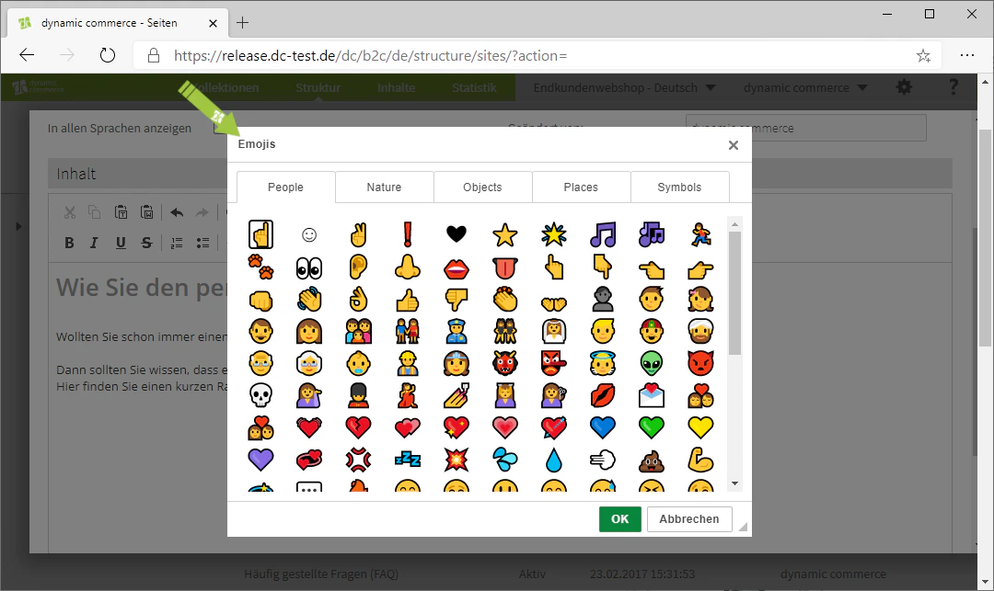Insert the red exclamation mark emoji

coord(408,234)
